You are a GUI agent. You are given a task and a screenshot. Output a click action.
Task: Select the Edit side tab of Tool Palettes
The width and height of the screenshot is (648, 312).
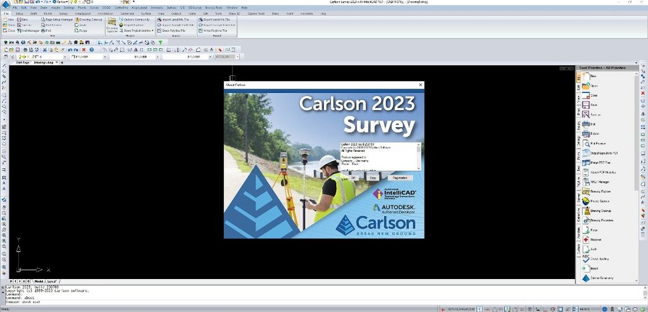(578, 87)
